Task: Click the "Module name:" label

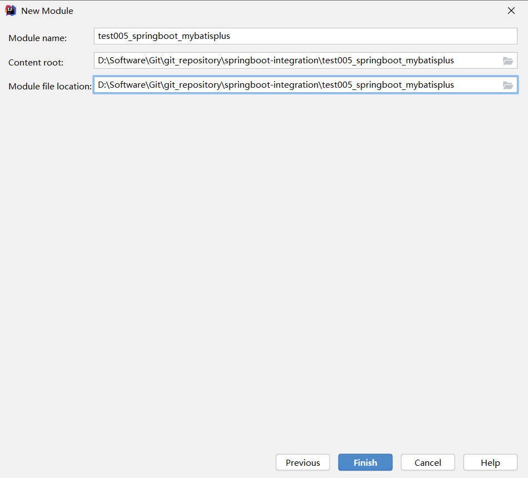Action: 38,38
